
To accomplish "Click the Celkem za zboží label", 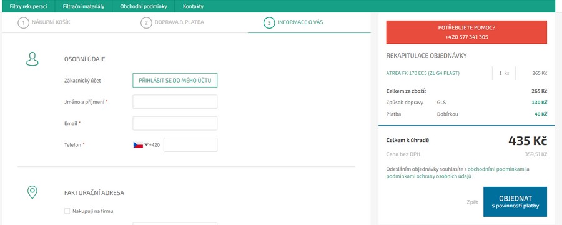I will click(x=406, y=91).
